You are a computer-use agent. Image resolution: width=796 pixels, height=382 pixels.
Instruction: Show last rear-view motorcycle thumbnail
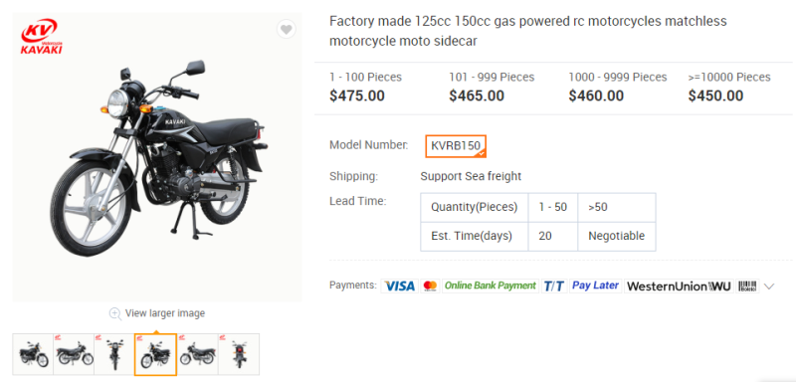pyautogui.click(x=239, y=354)
